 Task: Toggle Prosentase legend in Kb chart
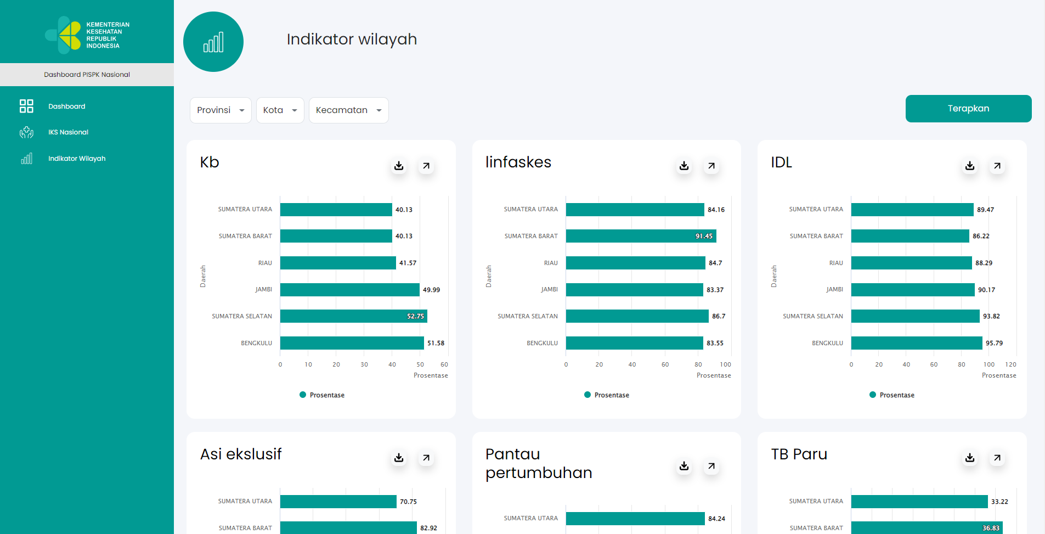322,395
